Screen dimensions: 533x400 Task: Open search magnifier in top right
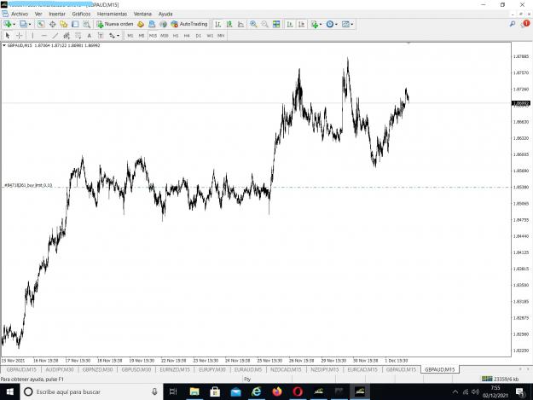tap(513, 24)
